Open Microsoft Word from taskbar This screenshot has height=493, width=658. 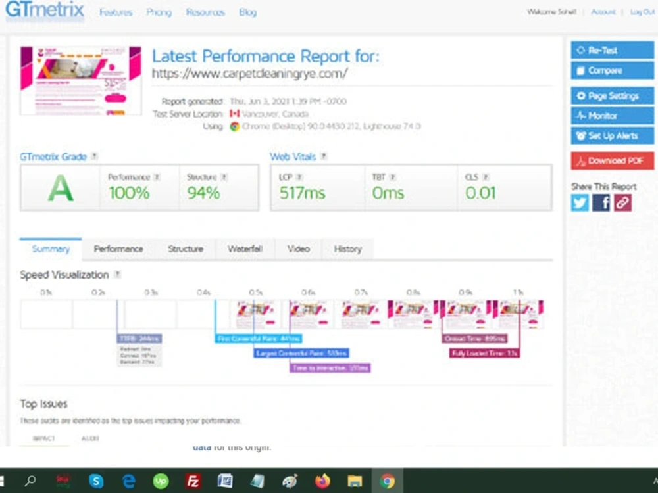225,481
